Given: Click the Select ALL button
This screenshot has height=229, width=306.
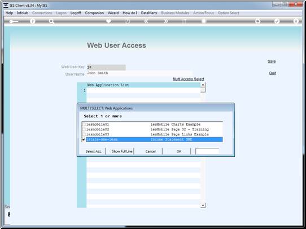Looking at the screenshot, I should point(93,151).
